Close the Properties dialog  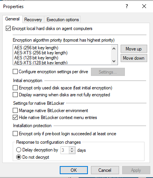coord(144,6)
